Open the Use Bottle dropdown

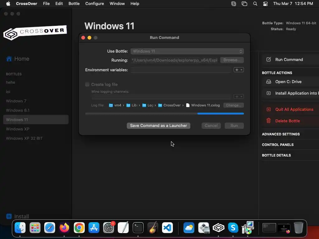[187, 51]
